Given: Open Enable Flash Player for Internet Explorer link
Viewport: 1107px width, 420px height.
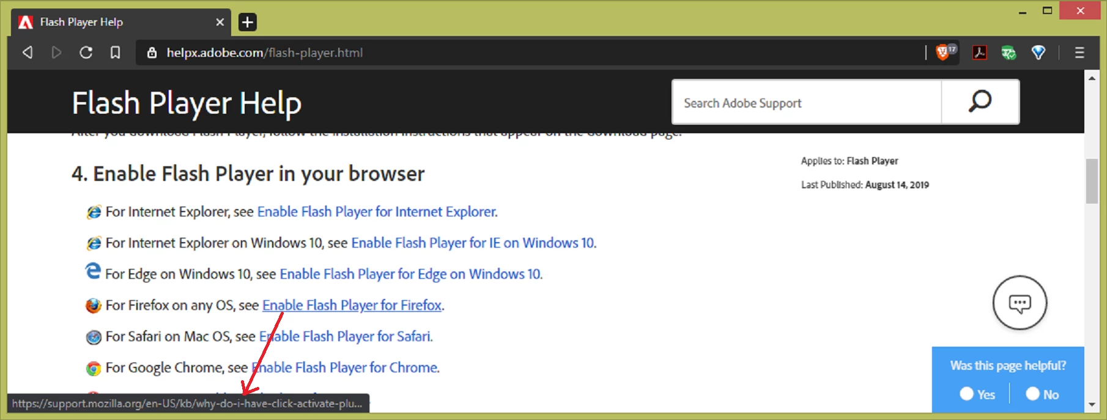Looking at the screenshot, I should (377, 212).
